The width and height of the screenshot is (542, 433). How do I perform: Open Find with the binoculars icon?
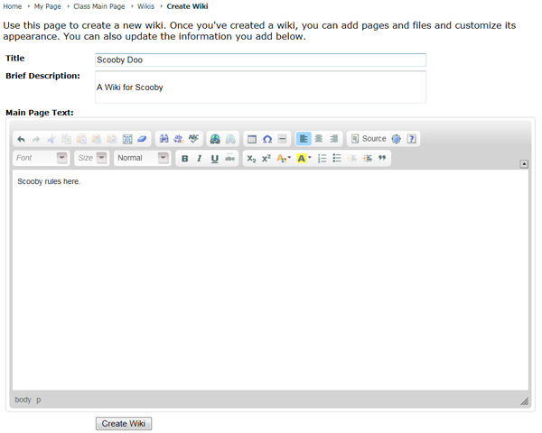[x=164, y=139]
